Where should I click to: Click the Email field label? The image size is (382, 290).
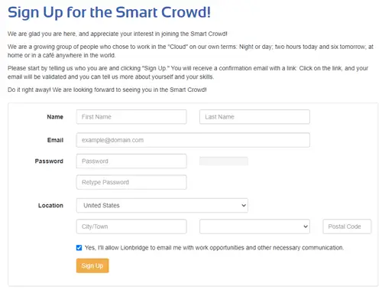click(x=55, y=140)
